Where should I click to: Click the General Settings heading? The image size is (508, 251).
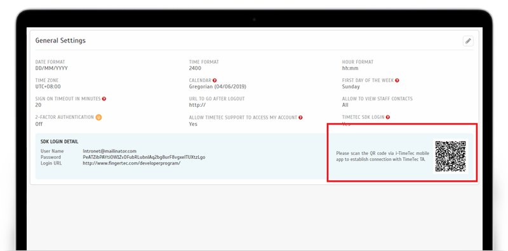point(60,41)
